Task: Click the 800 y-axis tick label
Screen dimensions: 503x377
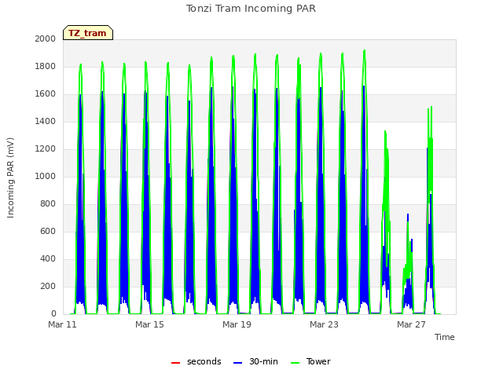Action: [x=48, y=204]
